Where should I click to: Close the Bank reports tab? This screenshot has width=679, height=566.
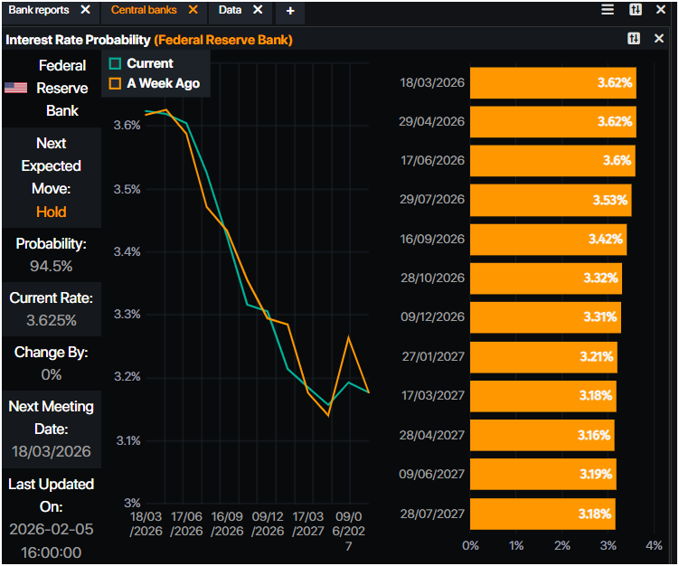pyautogui.click(x=85, y=10)
